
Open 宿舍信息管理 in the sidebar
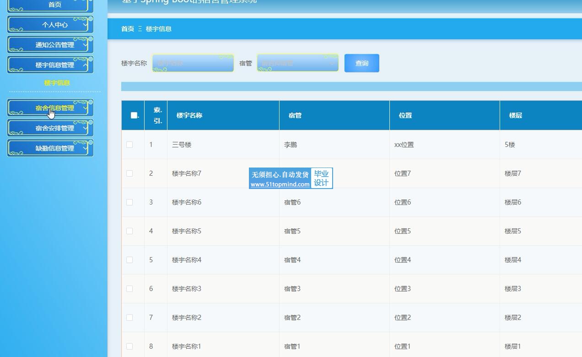tap(54, 108)
